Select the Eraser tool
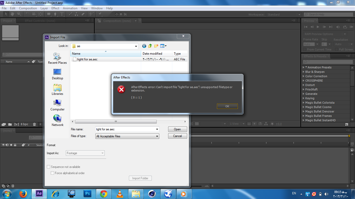355x199 pixels. click(83, 14)
